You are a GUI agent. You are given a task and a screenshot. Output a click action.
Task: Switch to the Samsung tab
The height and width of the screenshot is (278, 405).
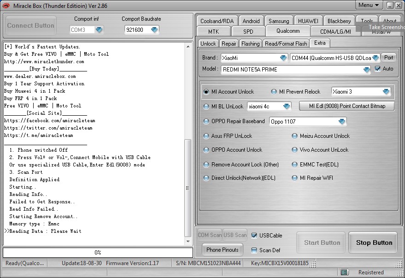(279, 21)
